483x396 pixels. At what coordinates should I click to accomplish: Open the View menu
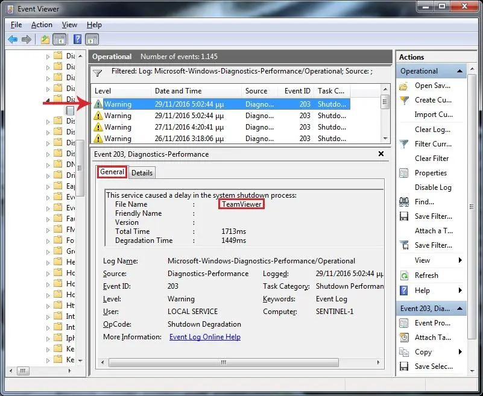69,25
